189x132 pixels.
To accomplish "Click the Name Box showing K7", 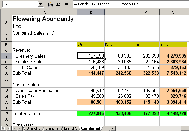I will coord(20,4).
